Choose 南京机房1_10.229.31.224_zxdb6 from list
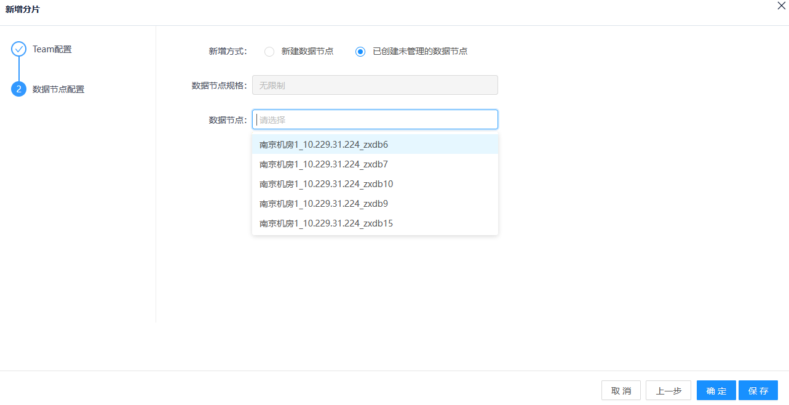This screenshot has width=789, height=405. click(x=375, y=145)
